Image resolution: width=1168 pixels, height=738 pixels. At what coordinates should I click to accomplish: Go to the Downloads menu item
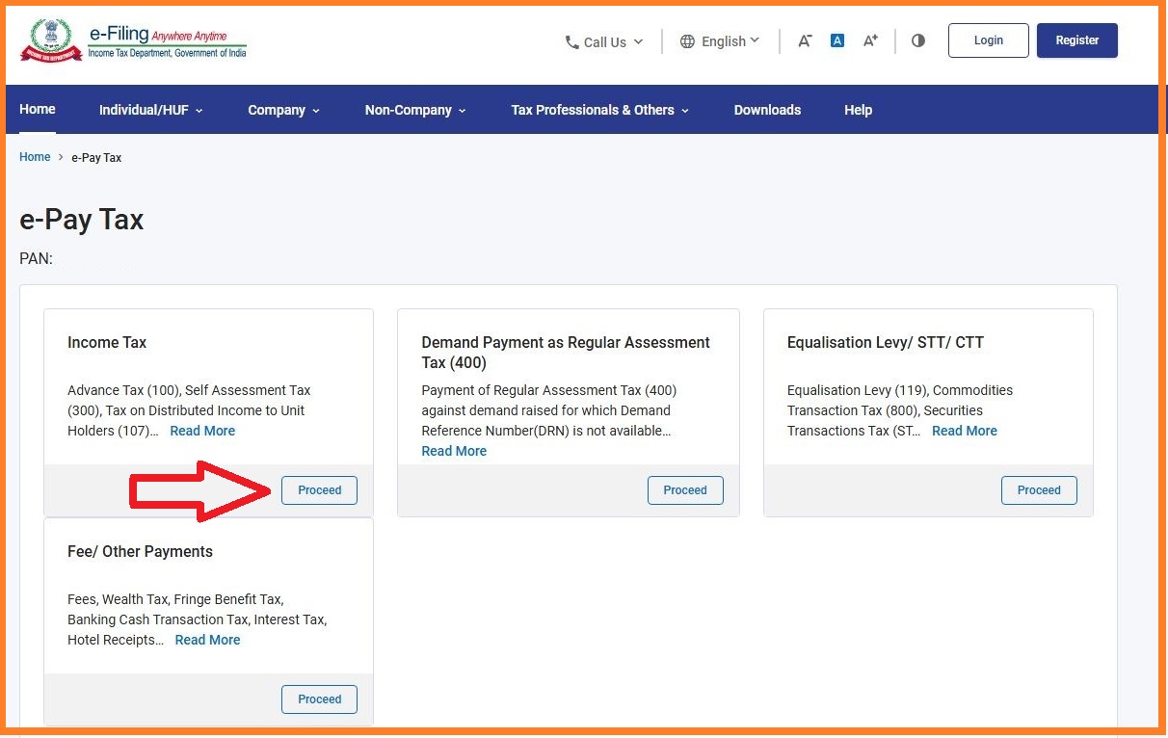(x=767, y=110)
